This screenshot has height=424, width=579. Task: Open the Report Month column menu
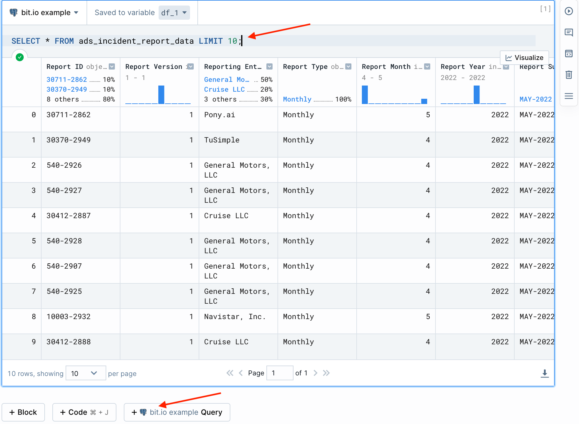427,66
